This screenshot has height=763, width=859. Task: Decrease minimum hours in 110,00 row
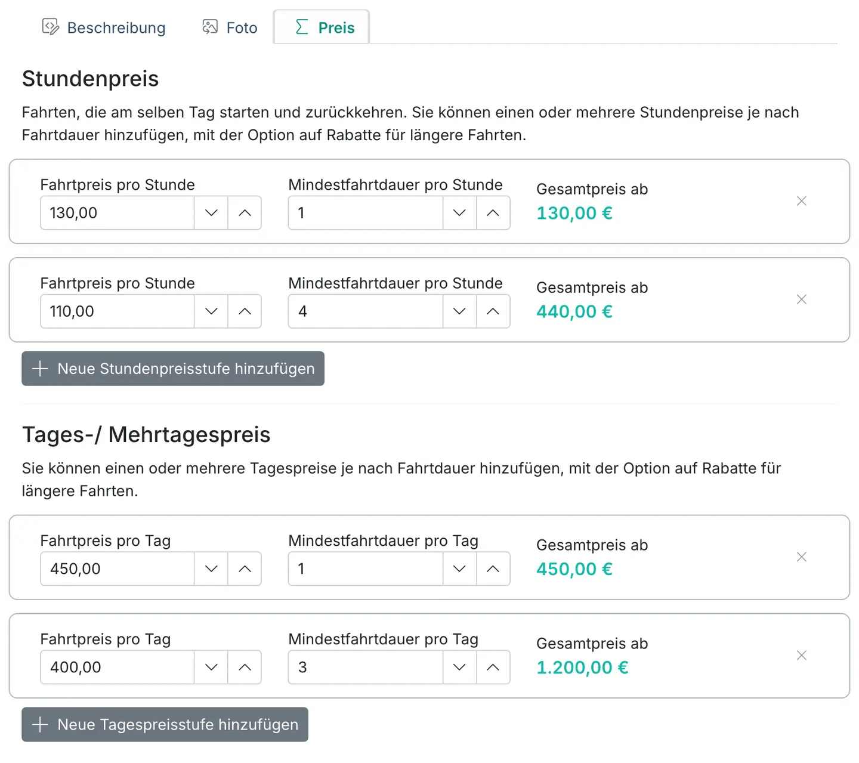459,311
